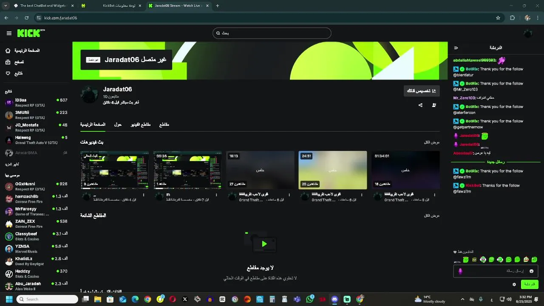Click the chat message input box
Screen dimensions: 544x306
(x=496, y=271)
